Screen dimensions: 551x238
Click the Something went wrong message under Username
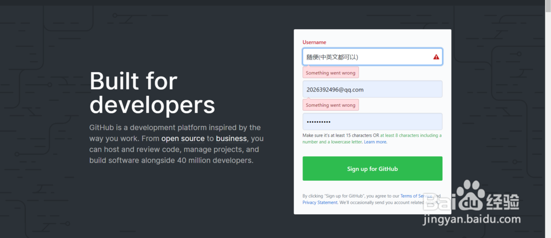[331, 73]
